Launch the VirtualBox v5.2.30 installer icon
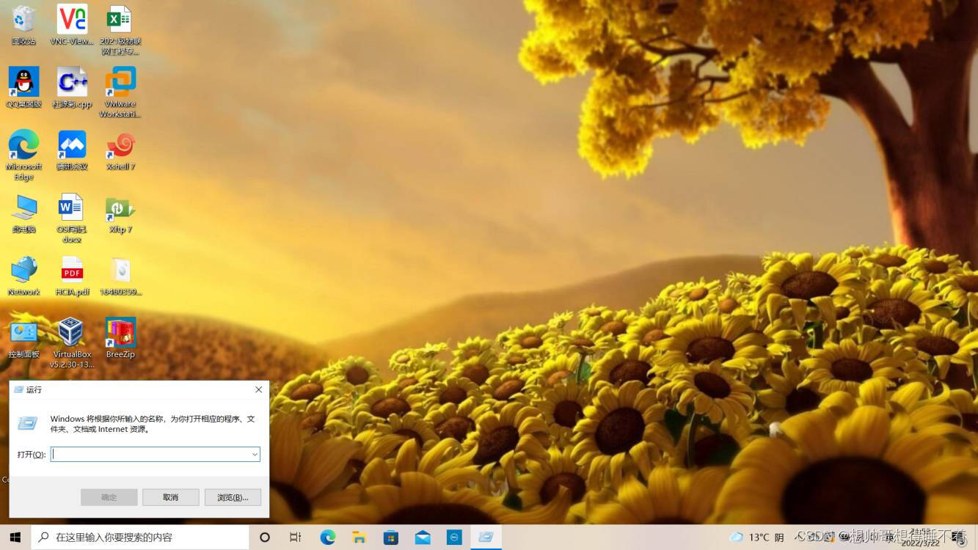Image resolution: width=978 pixels, height=550 pixels. [72, 342]
